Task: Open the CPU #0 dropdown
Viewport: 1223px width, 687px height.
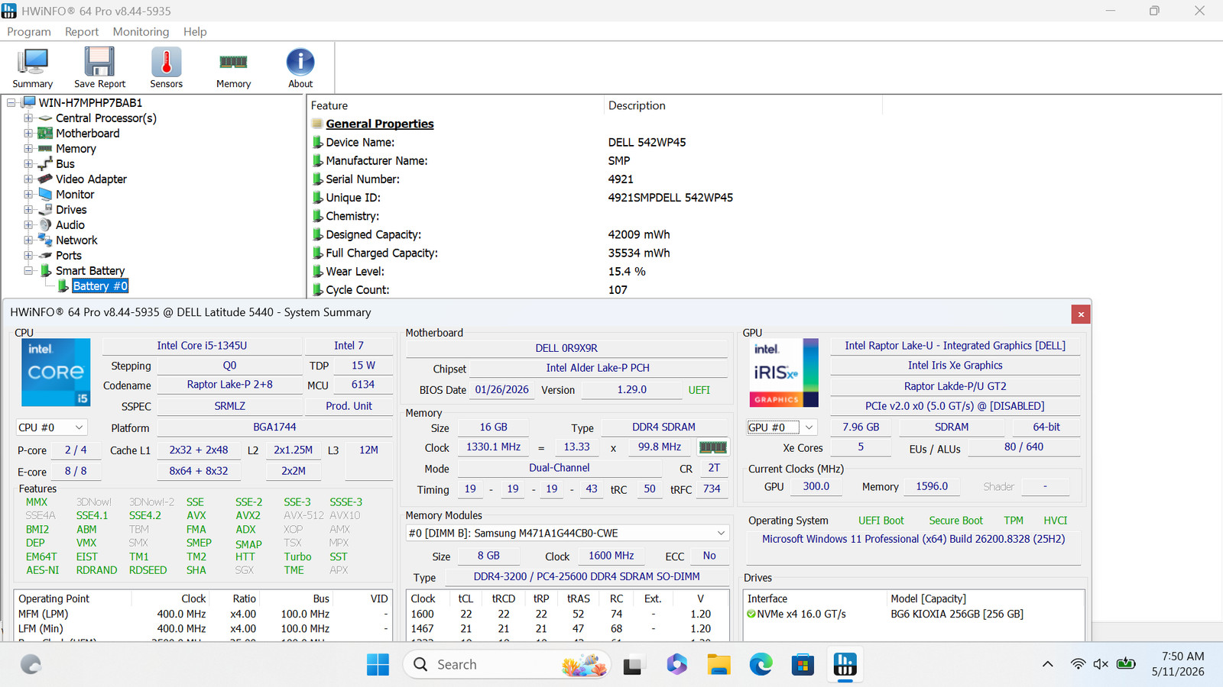Action: coord(51,427)
